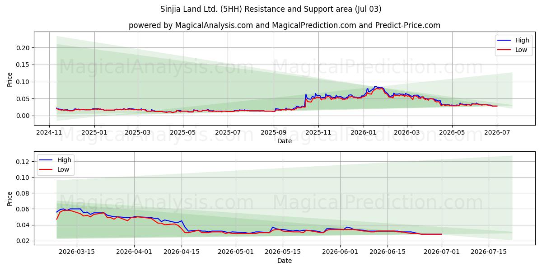Click the '0.08' y-axis label on bottom chart
Image resolution: width=542 pixels, height=271 pixels.
point(23,193)
